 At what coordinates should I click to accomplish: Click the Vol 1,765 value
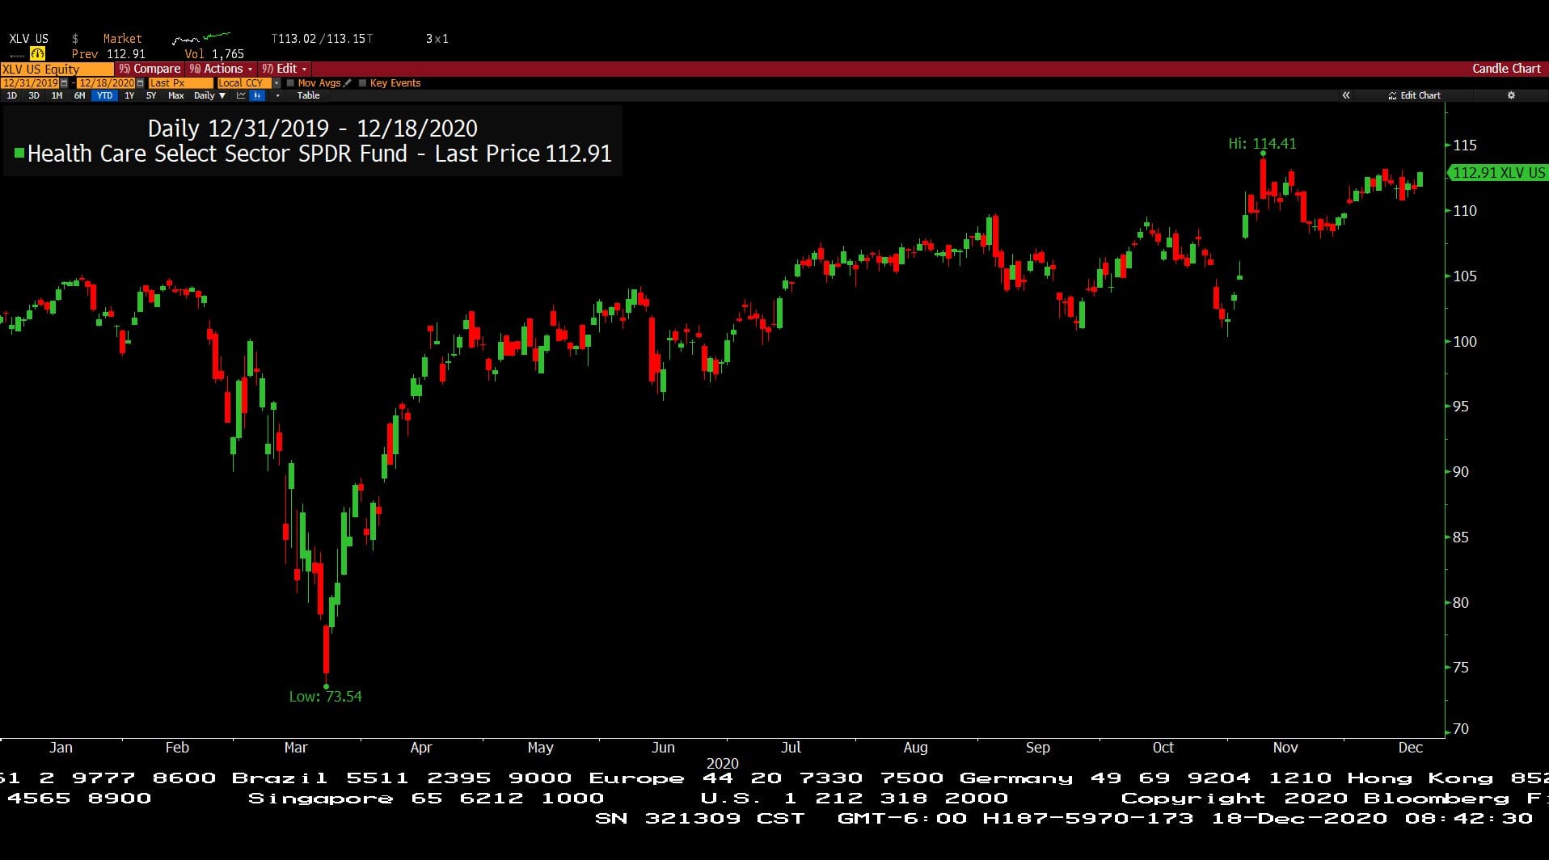213,54
